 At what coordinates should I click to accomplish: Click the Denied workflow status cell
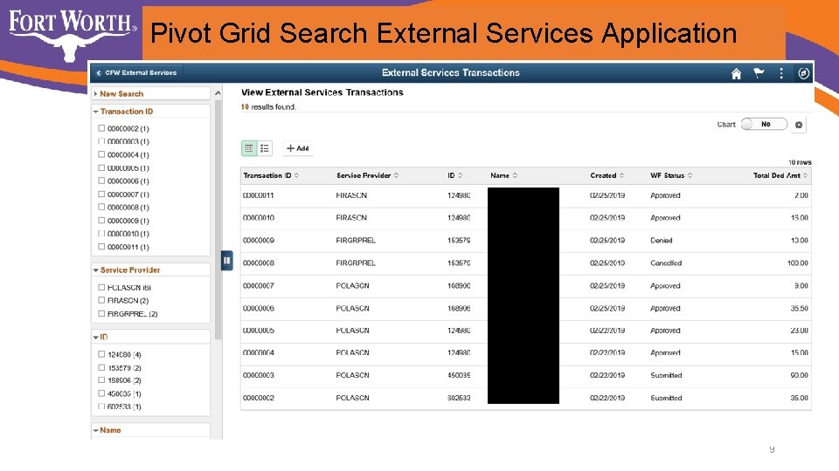(662, 241)
